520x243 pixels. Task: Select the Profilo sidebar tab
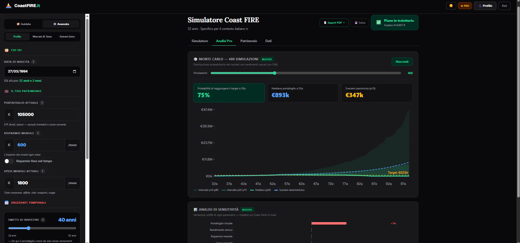[x=17, y=37]
